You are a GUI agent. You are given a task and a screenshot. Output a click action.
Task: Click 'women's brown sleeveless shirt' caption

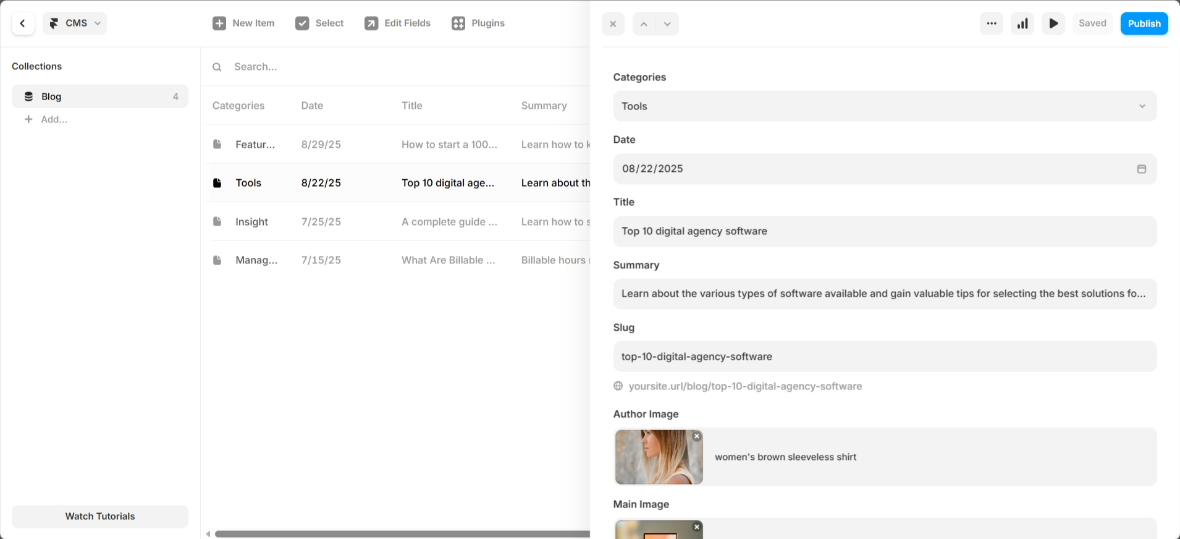785,457
